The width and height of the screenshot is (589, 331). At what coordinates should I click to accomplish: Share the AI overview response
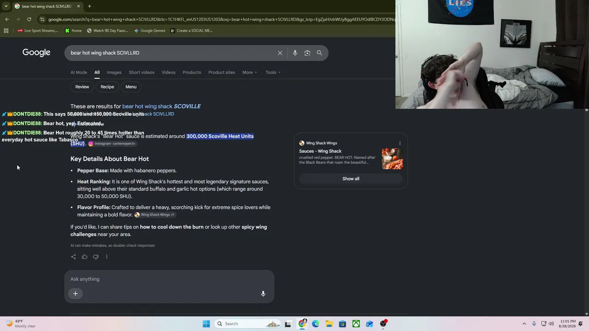coord(74,257)
